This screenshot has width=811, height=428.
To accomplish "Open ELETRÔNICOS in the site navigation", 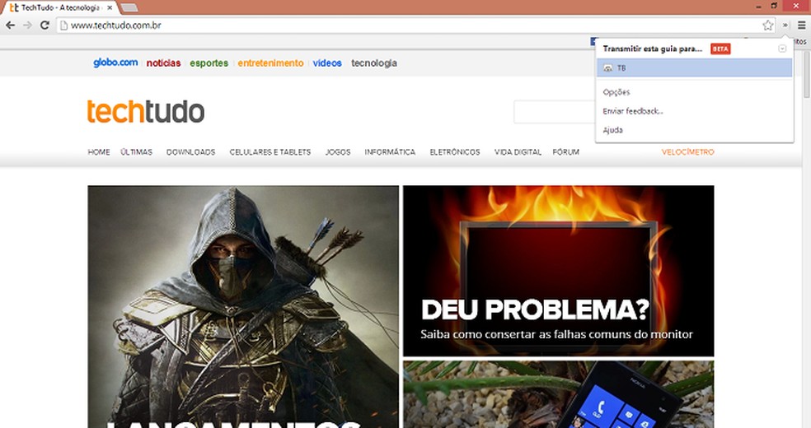I will pos(455,151).
